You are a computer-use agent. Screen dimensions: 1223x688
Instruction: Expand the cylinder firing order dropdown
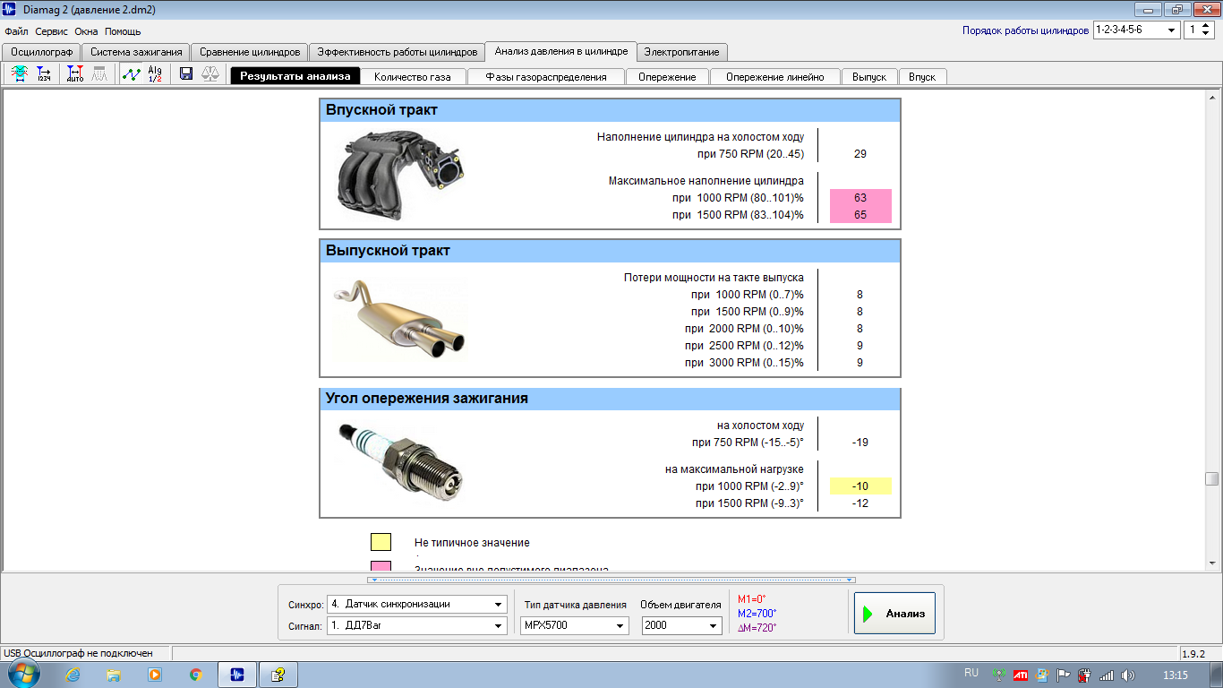(1172, 30)
